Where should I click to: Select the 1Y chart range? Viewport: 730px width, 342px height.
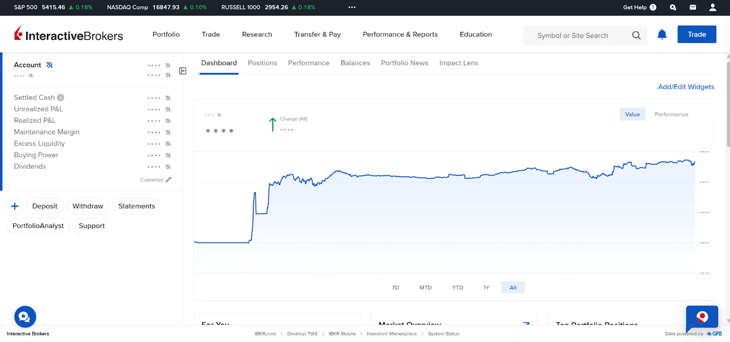[486, 288]
